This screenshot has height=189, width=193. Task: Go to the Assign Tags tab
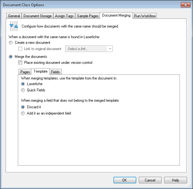[64, 16]
